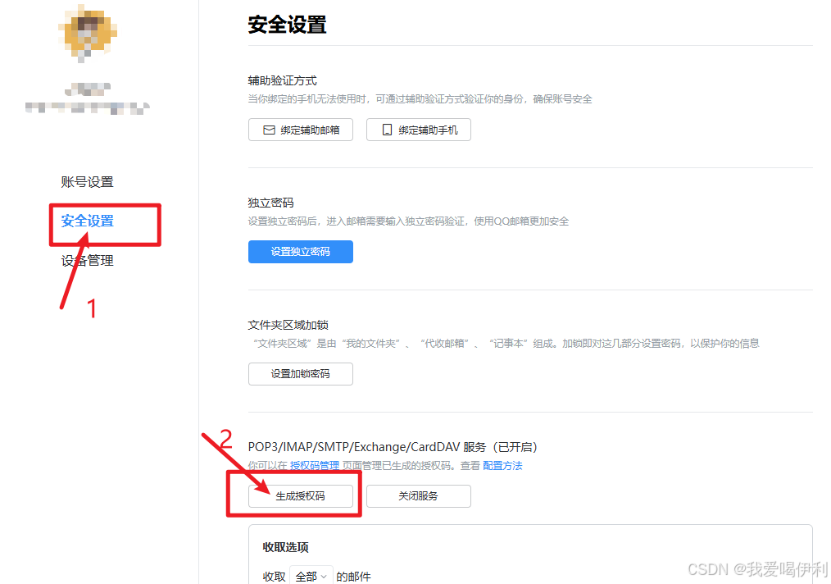Click the envelope icon in 绑定辅助邮箱
Screen dimensions: 831x584
(270, 130)
